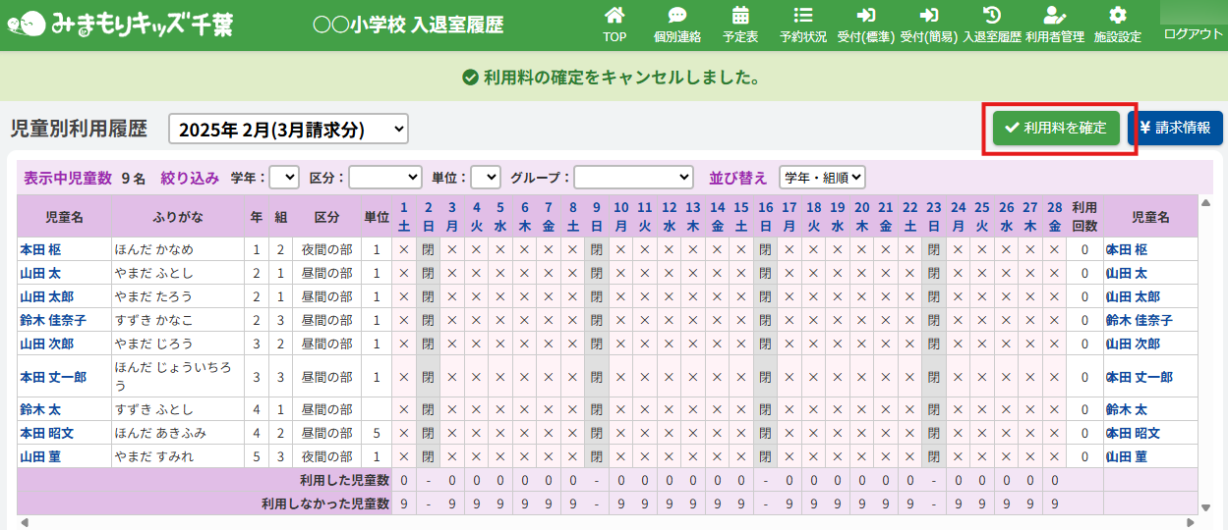Open the 学年 filter dropdown
This screenshot has width=1228, height=530.
(x=283, y=178)
